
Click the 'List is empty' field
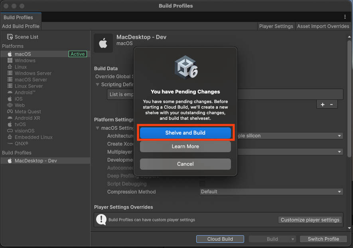click(225, 94)
